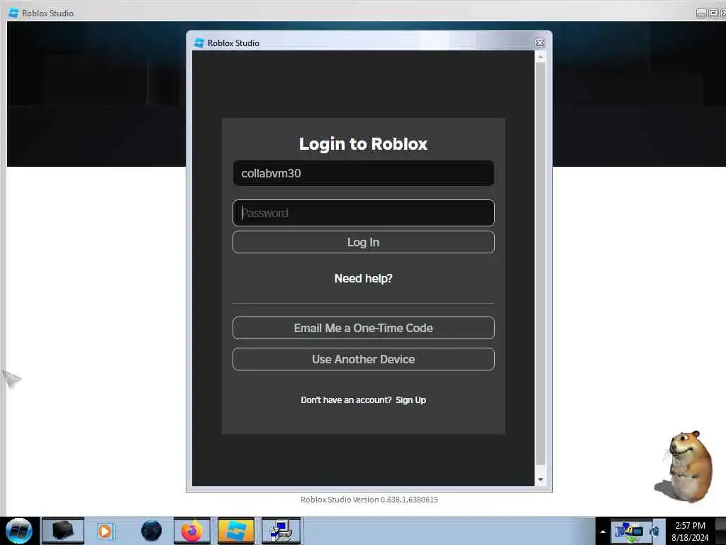Open the clock showing 2:57 PM
The image size is (726, 545).
point(690,531)
